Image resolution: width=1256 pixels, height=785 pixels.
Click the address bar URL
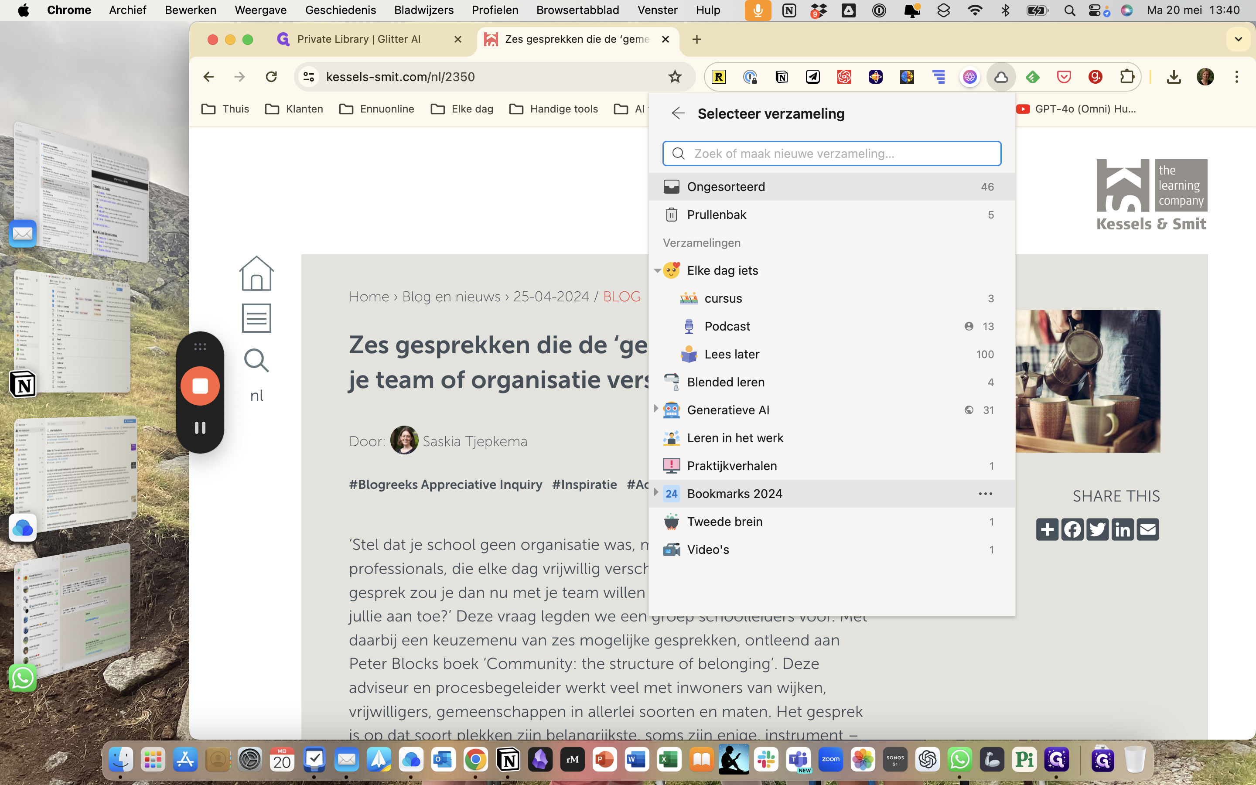(400, 77)
